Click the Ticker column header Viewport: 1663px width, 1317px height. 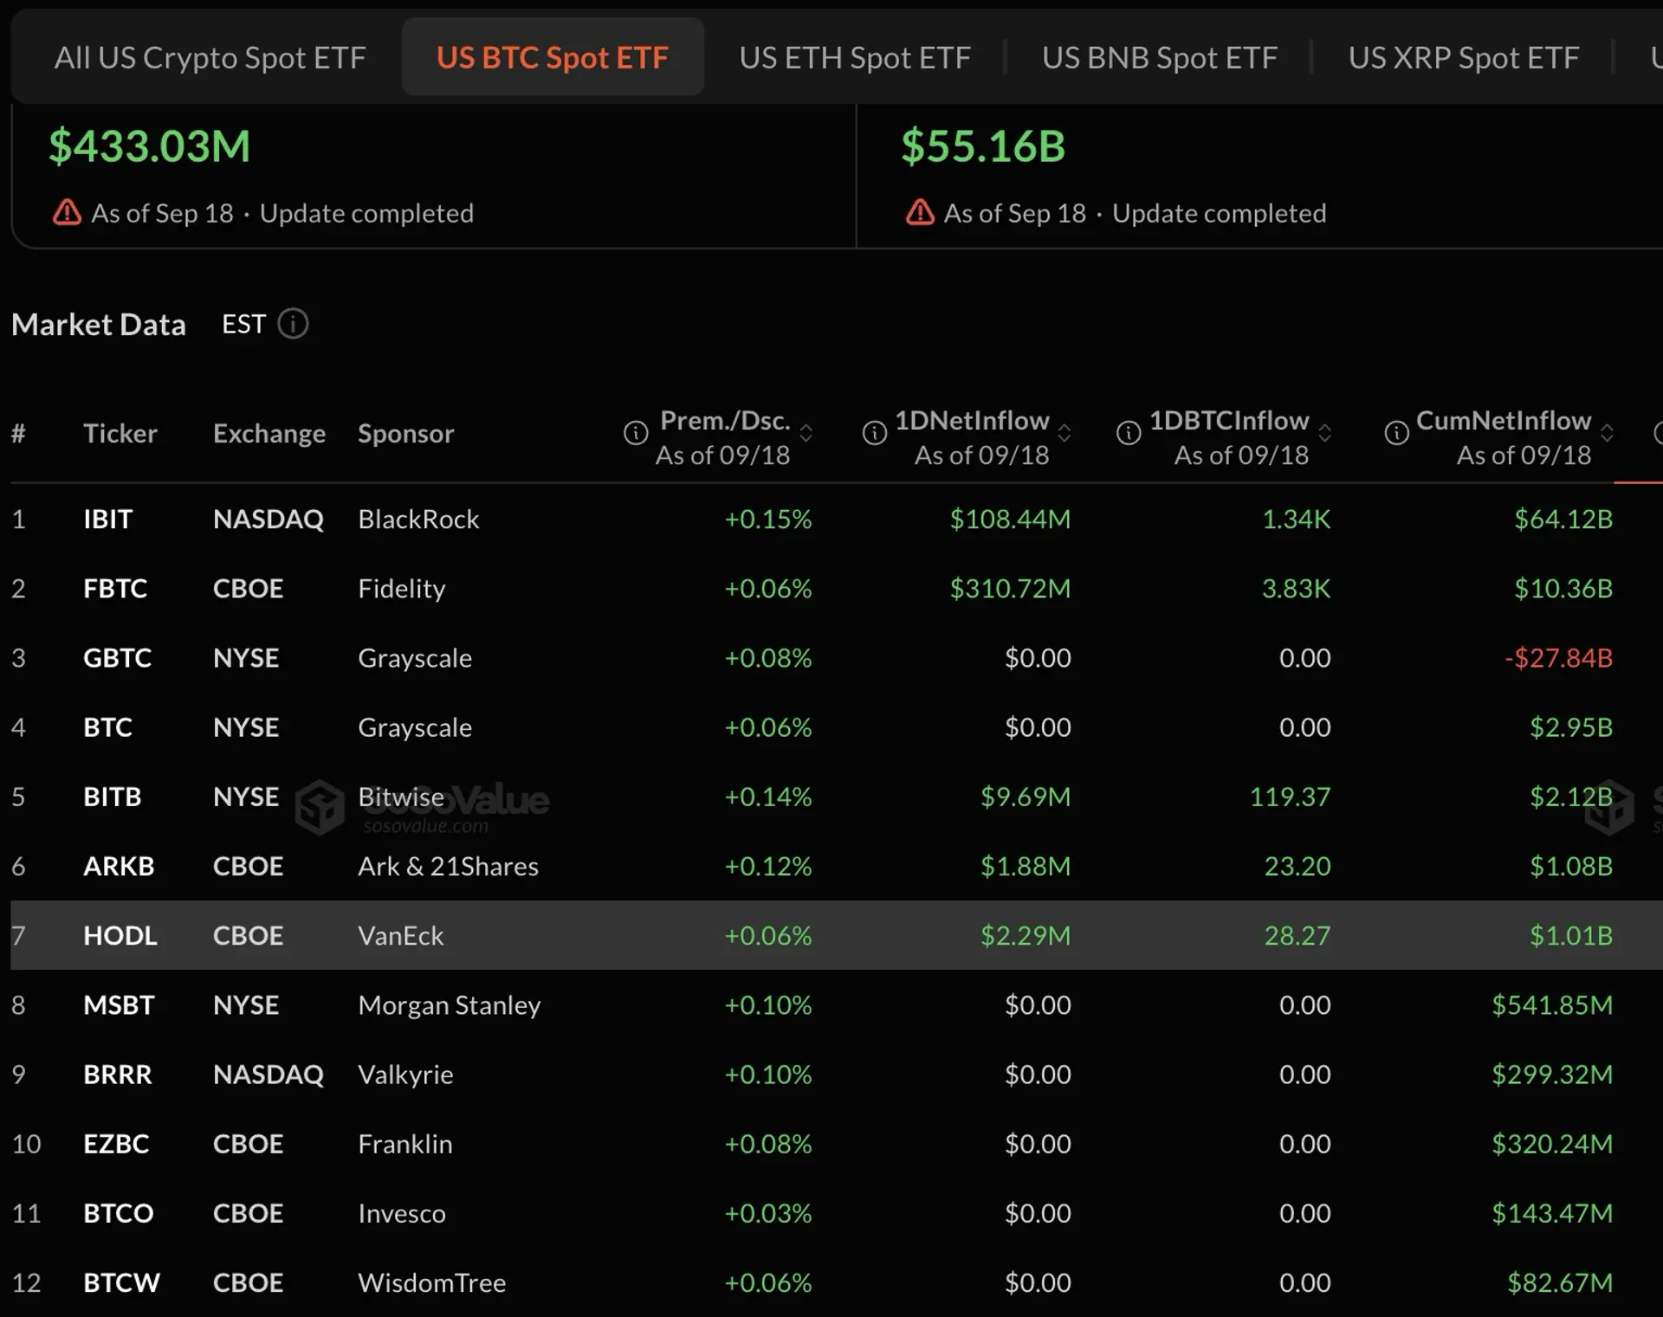click(x=120, y=433)
